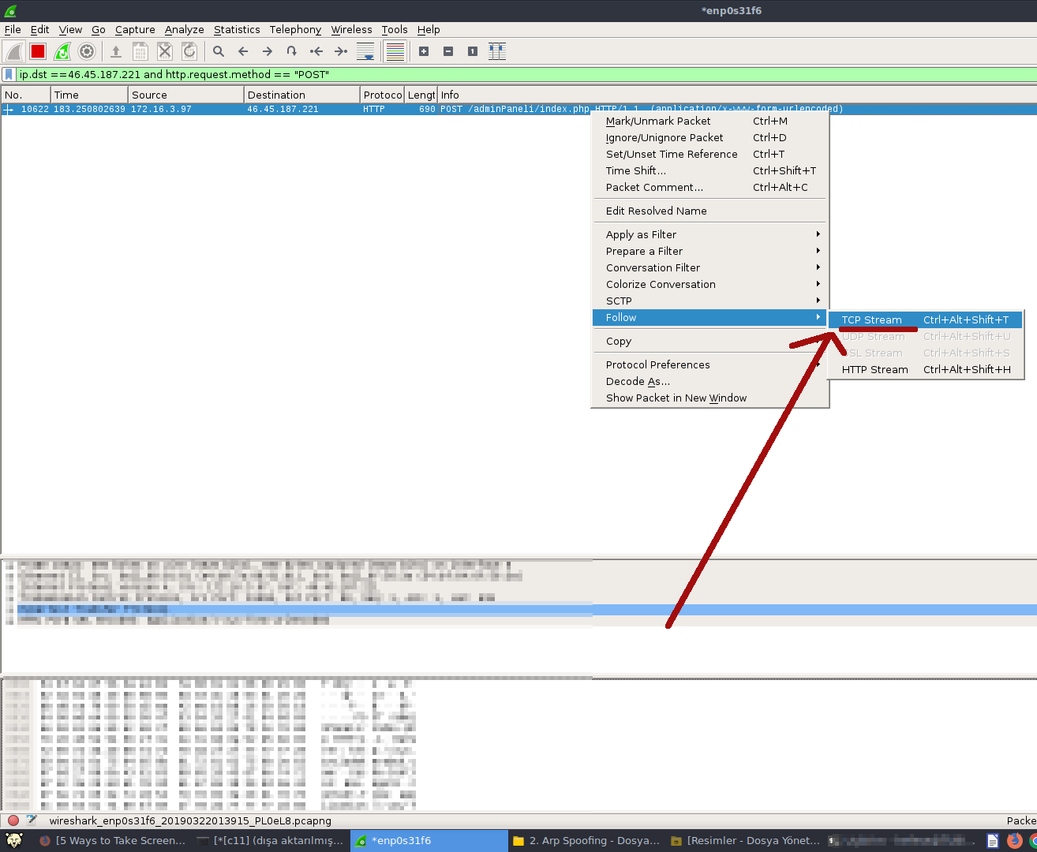Go back to previous packet arrow

(243, 52)
